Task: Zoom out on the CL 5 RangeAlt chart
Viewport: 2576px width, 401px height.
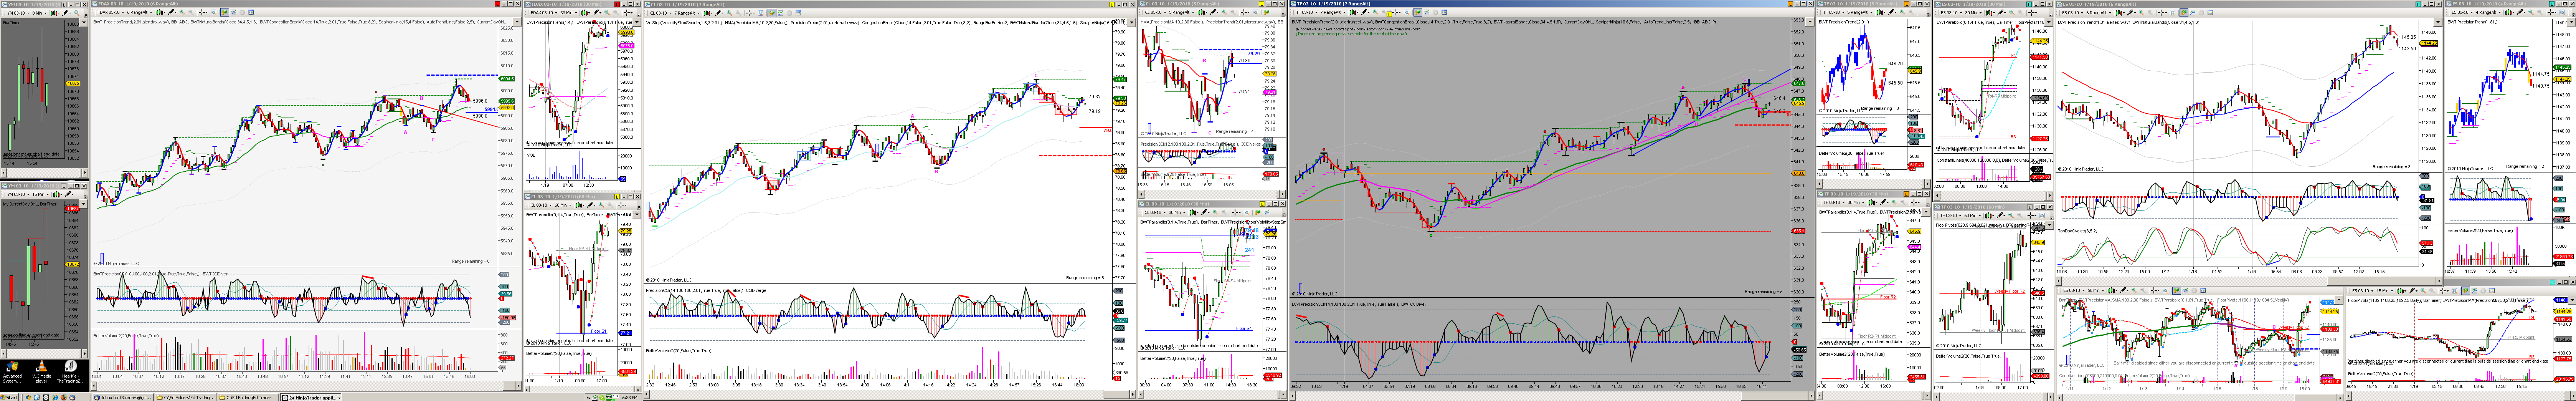Action: 1233,12
